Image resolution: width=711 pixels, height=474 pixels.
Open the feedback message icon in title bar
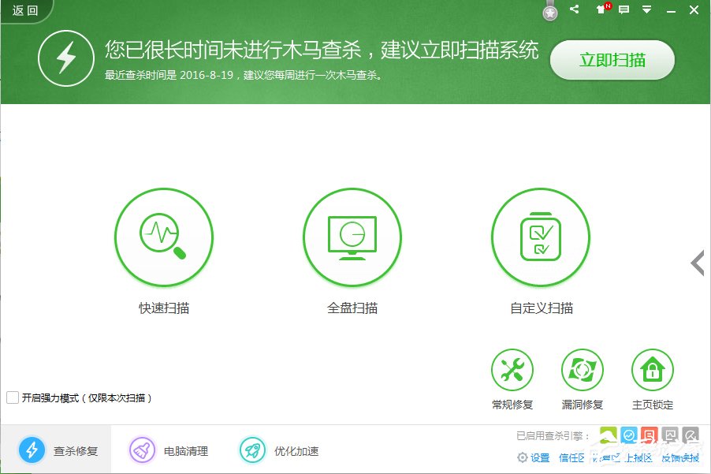point(624,10)
